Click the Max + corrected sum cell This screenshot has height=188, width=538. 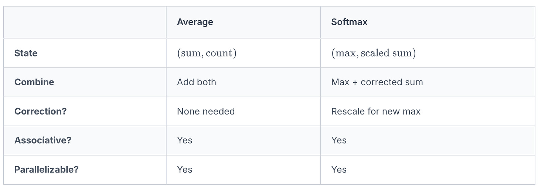[x=377, y=82]
